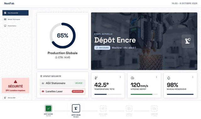
Task: Select the completed Dépôt Matière step
Action: click(48, 109)
